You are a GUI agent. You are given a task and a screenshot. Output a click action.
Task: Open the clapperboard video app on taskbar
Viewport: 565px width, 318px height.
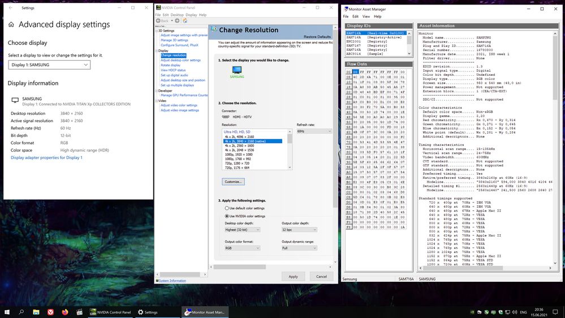pos(80,312)
